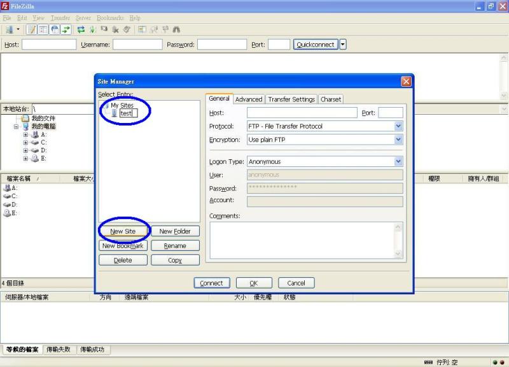
Task: Click the cancel current operation icon
Action: (104, 29)
